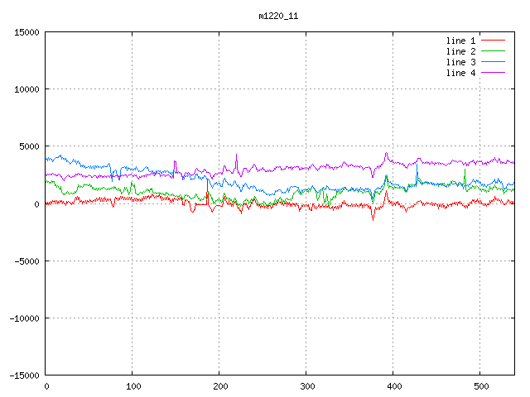Image resolution: width=530 pixels, height=397 pixels.
Task: Select the 'line 3' legend label
Action: pos(460,62)
